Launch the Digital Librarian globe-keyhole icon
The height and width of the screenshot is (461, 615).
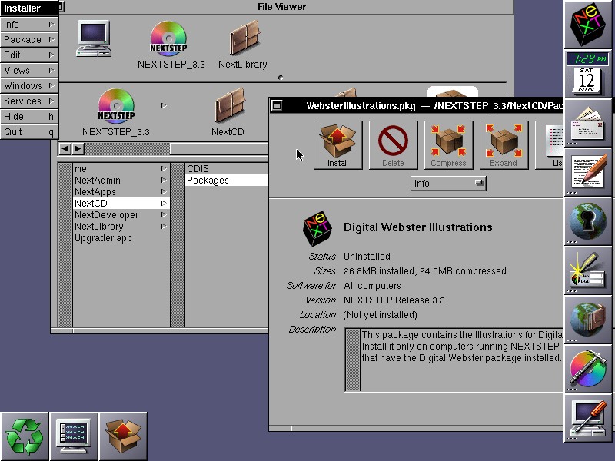click(x=589, y=221)
